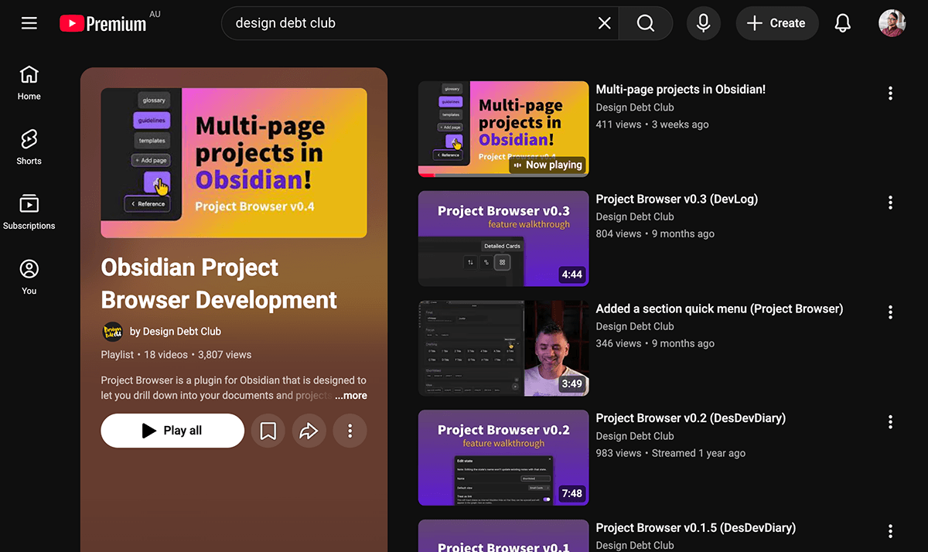
Task: Click the Now playing badge on the first thumbnail
Action: pos(548,165)
